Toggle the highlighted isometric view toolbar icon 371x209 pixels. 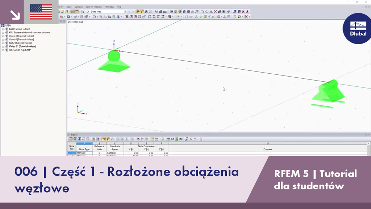(x=180, y=11)
